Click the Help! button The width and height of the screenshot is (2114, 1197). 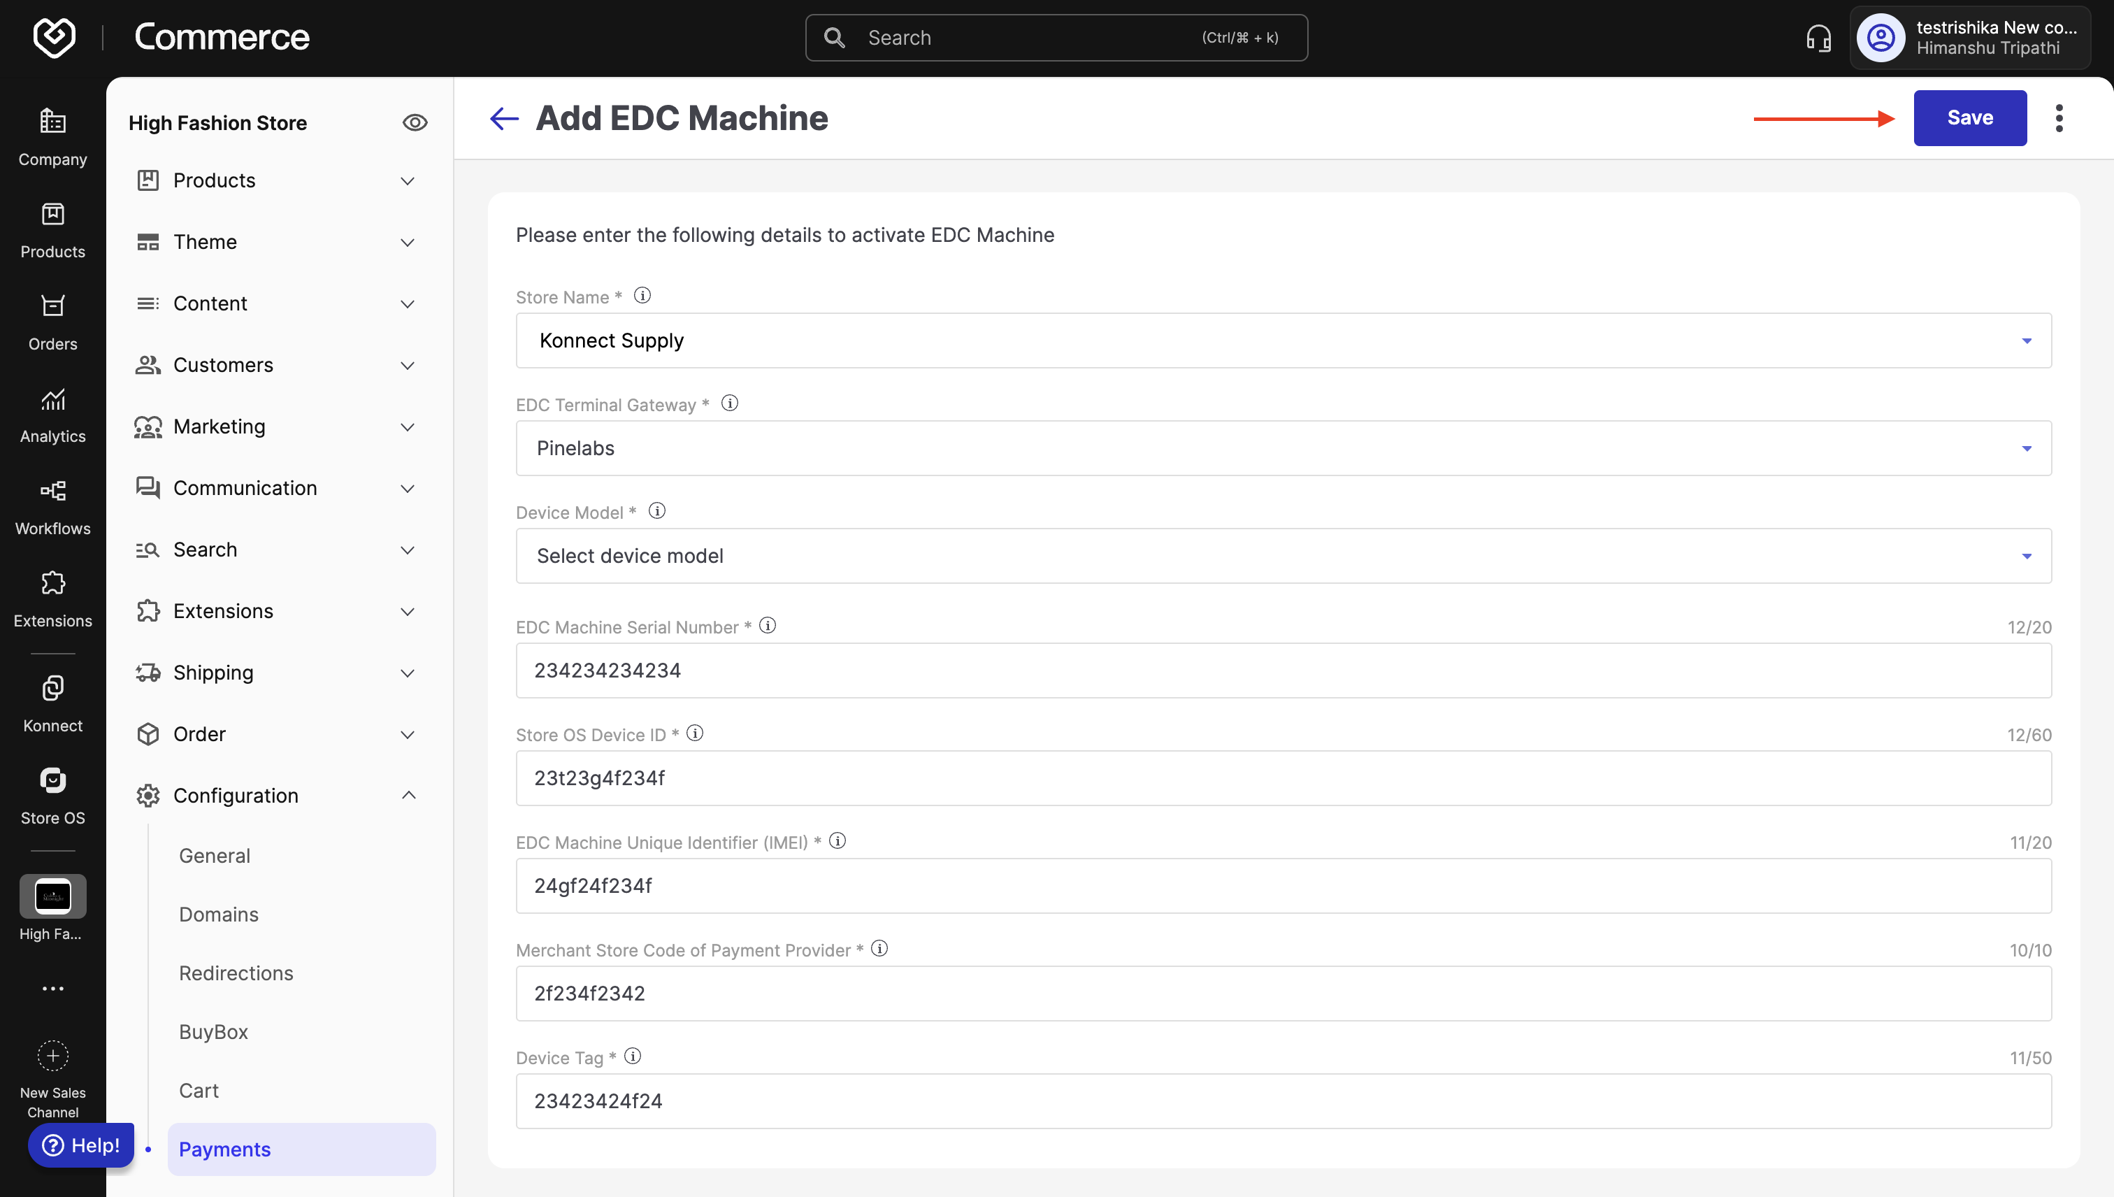tap(81, 1145)
